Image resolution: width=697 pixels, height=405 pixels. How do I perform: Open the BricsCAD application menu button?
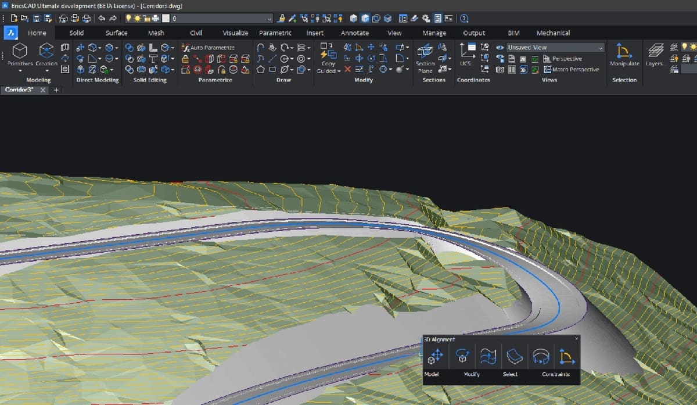[x=10, y=33]
